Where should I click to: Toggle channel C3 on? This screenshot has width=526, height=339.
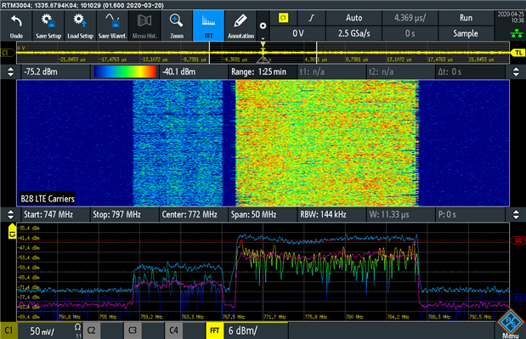133,331
